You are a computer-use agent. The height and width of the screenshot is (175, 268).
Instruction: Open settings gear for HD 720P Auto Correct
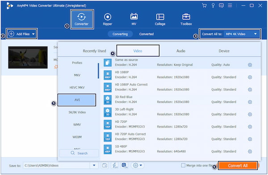[x=250, y=139]
